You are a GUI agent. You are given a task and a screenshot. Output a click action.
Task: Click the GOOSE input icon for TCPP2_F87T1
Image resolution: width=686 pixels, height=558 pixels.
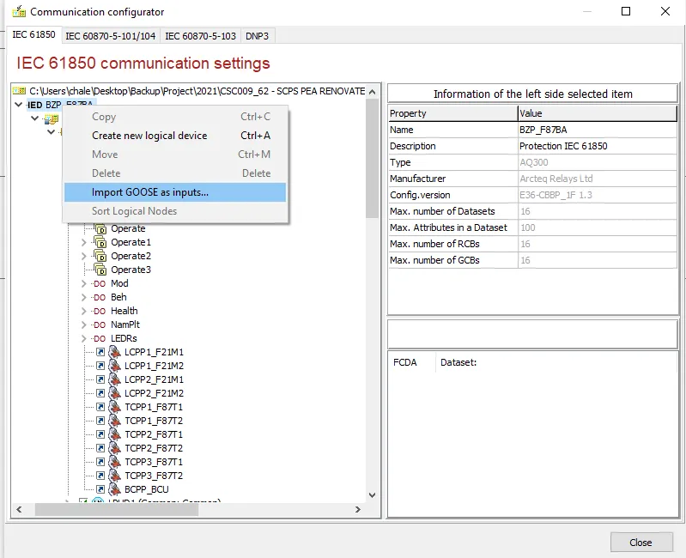point(115,434)
